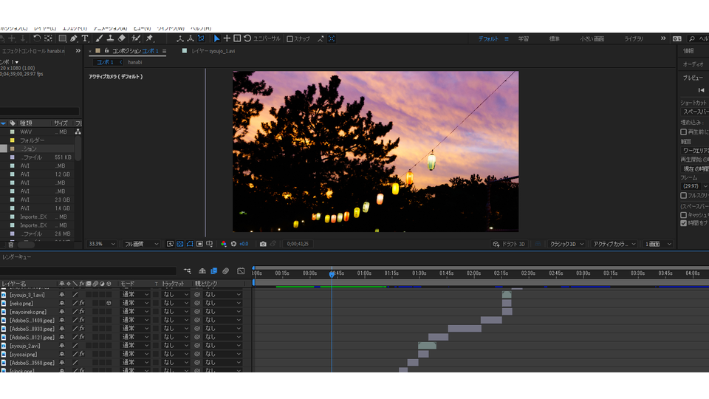Switch to the 学習 workspace
The height and width of the screenshot is (399, 709).
pos(524,39)
